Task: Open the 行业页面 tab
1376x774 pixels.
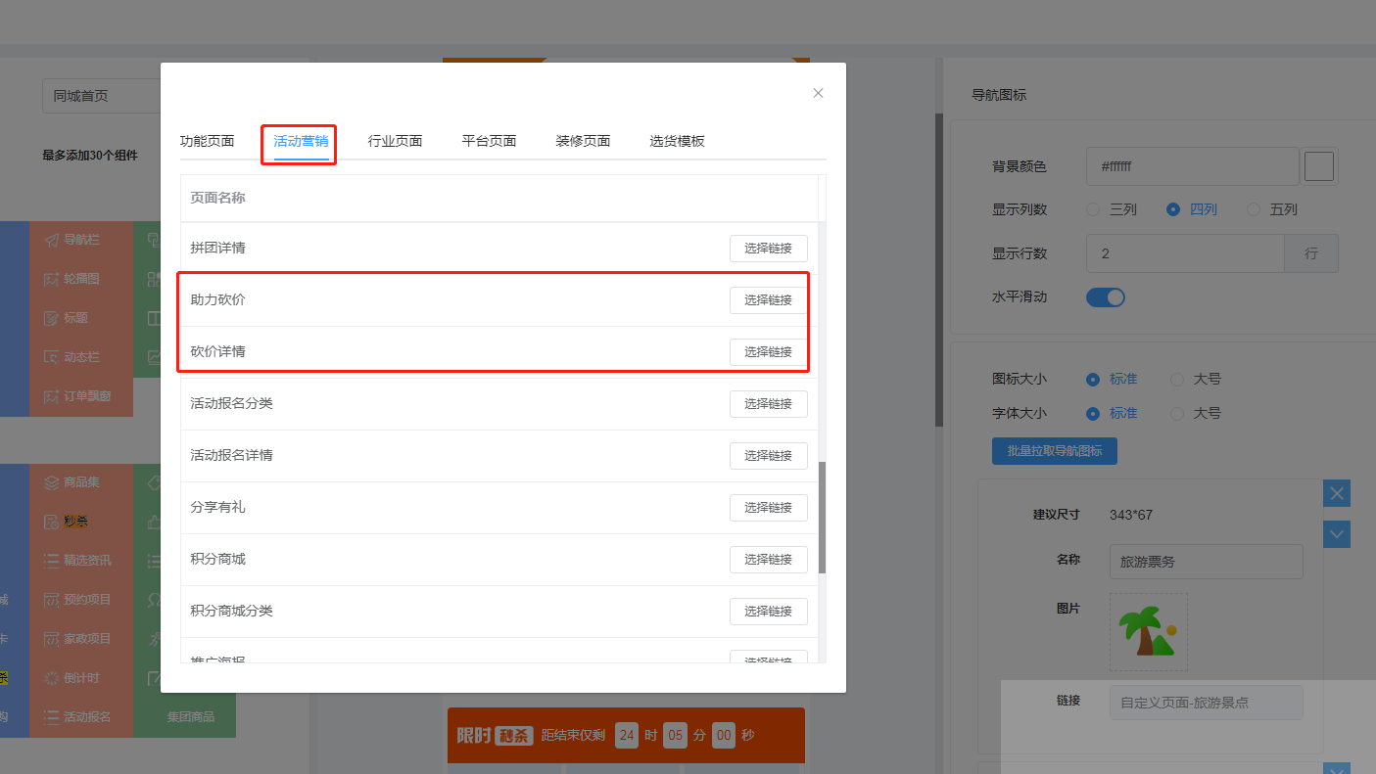Action: pos(395,141)
